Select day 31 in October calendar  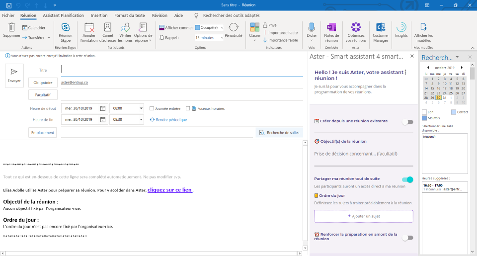pos(444,98)
